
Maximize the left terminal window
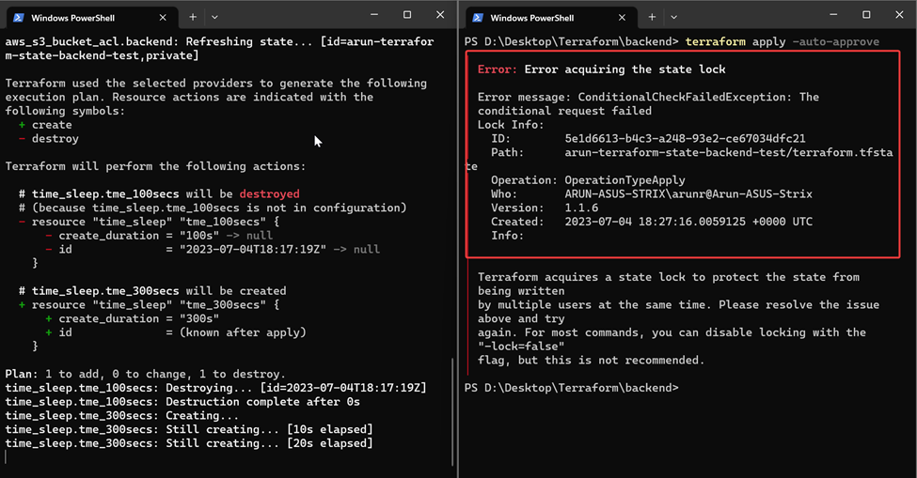coord(407,15)
